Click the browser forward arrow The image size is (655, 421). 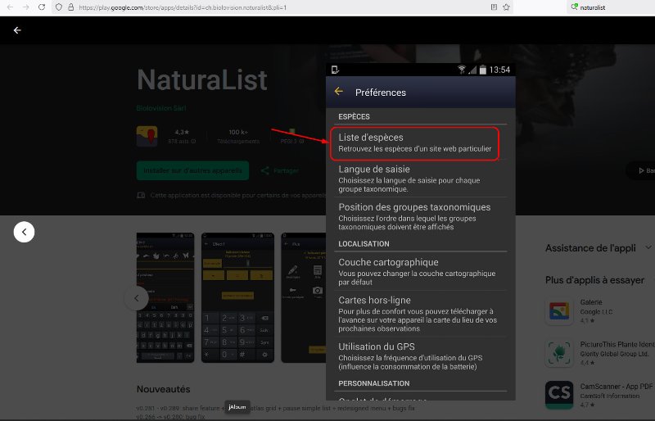tap(26, 7)
